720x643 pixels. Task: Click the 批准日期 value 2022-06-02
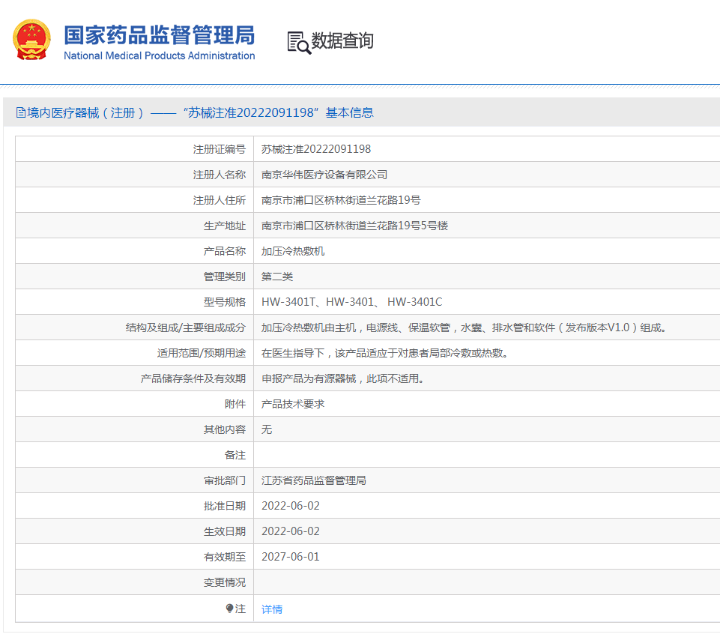(x=291, y=506)
